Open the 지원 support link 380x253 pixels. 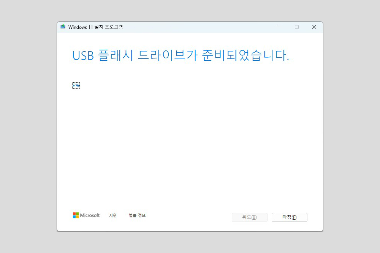click(x=113, y=215)
